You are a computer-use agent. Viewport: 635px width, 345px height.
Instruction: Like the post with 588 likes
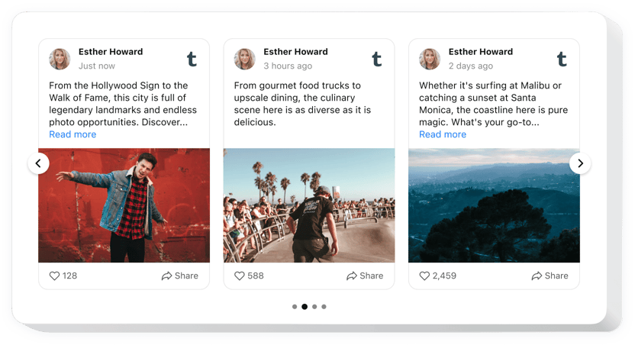240,276
